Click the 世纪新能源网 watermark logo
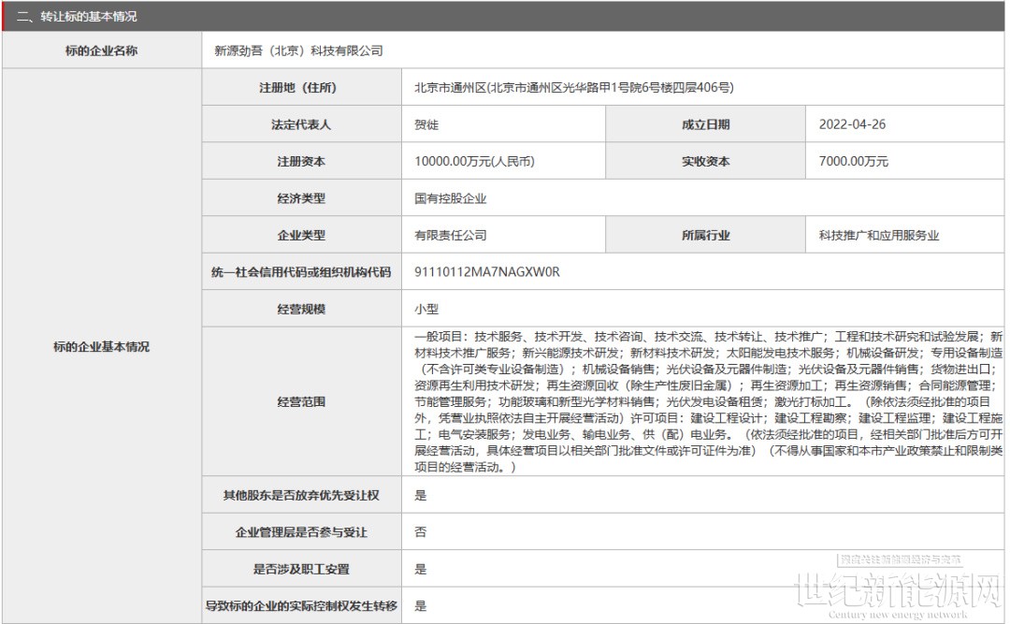Image resolution: width=1010 pixels, height=624 pixels. pos(899,591)
